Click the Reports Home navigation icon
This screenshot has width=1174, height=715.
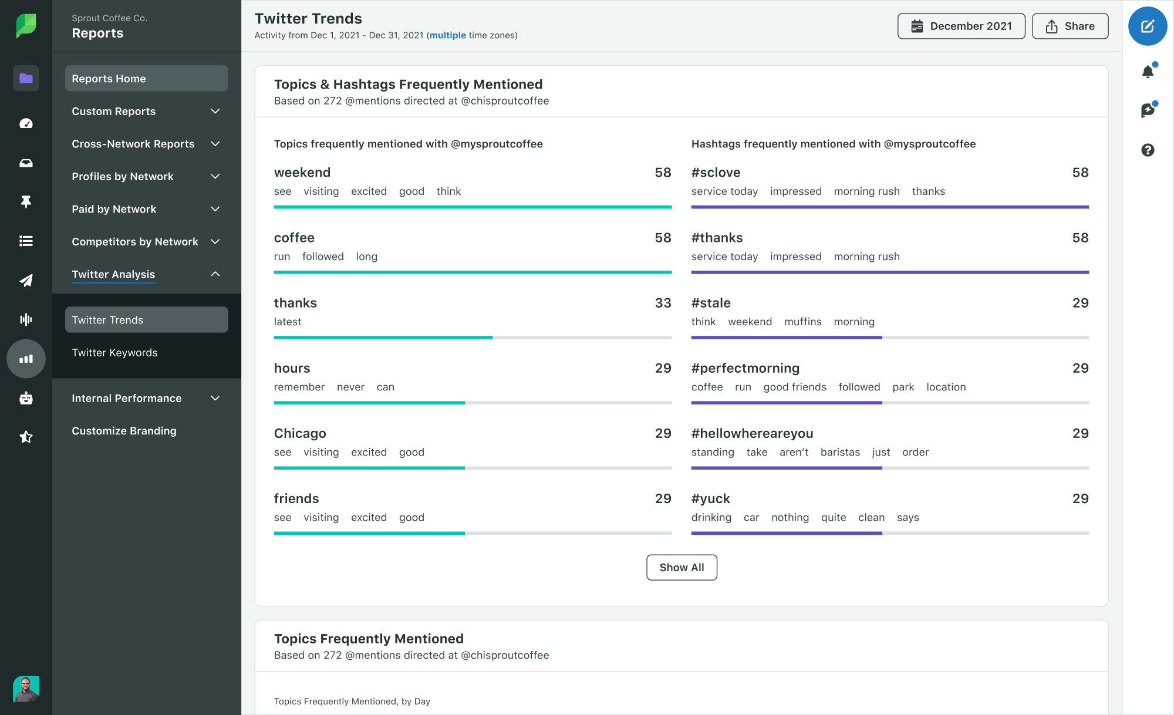[25, 79]
